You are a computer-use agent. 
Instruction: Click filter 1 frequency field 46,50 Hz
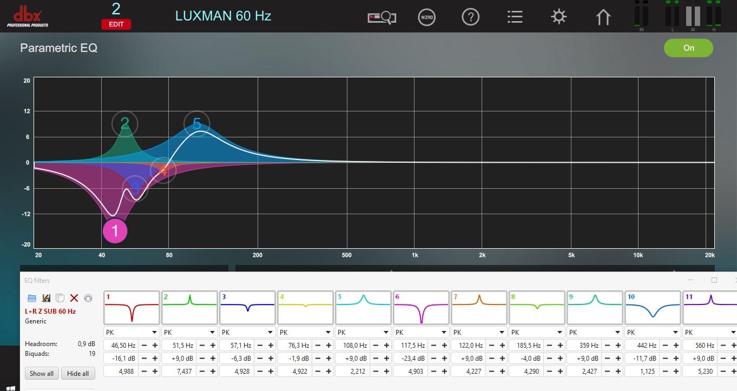[121, 345]
